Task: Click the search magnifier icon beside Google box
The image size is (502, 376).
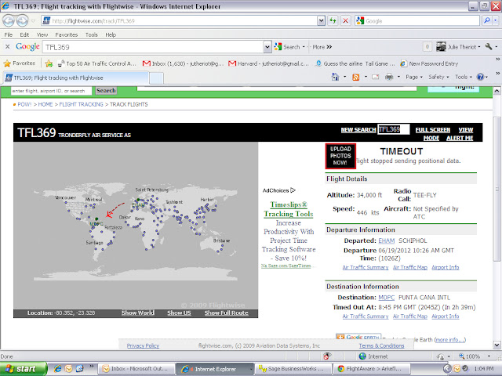Action: pos(486,21)
